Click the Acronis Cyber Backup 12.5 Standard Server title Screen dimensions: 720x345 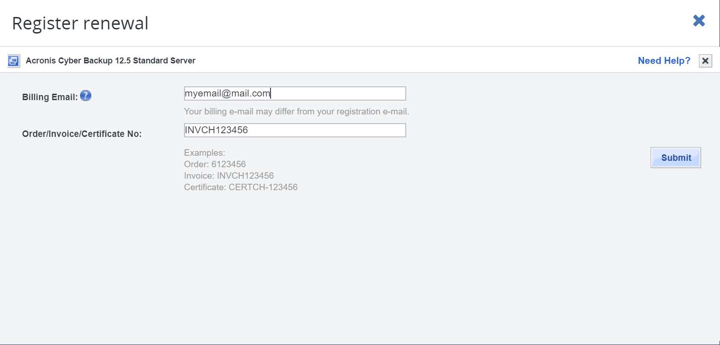(110, 61)
